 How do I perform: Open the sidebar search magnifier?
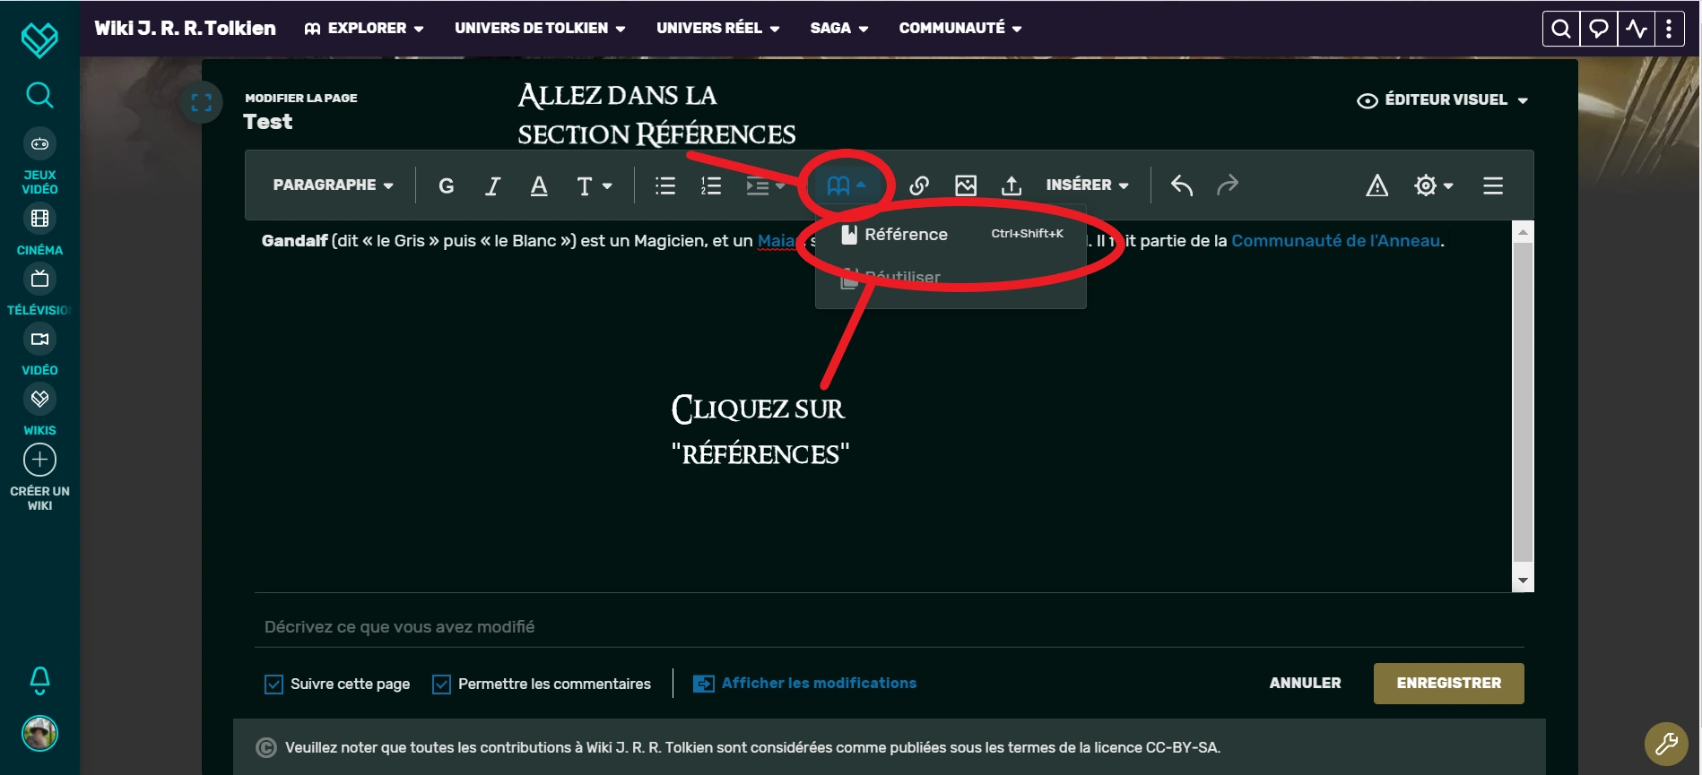coord(39,94)
